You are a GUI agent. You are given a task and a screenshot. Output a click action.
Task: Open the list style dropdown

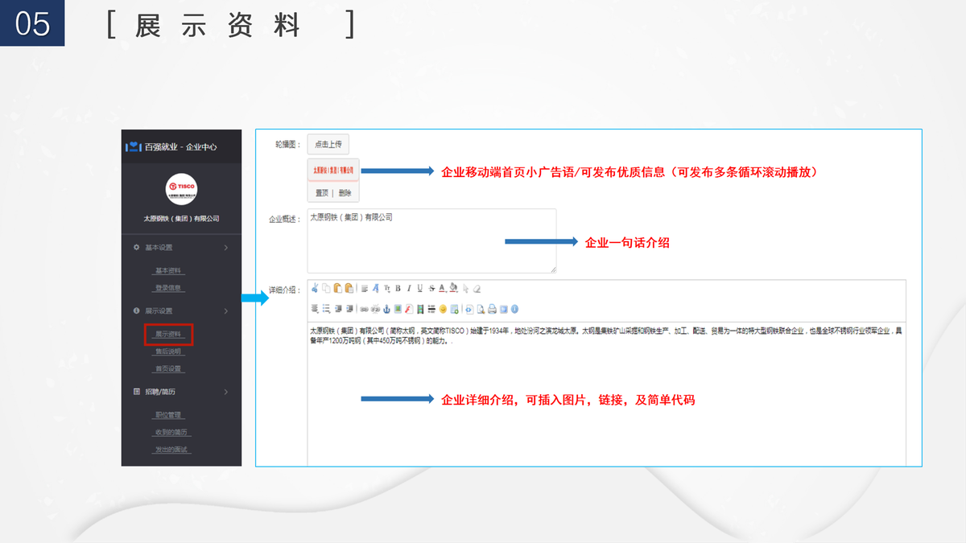click(326, 308)
